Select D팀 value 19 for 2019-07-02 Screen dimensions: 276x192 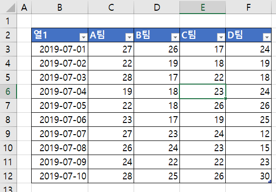pos(248,63)
